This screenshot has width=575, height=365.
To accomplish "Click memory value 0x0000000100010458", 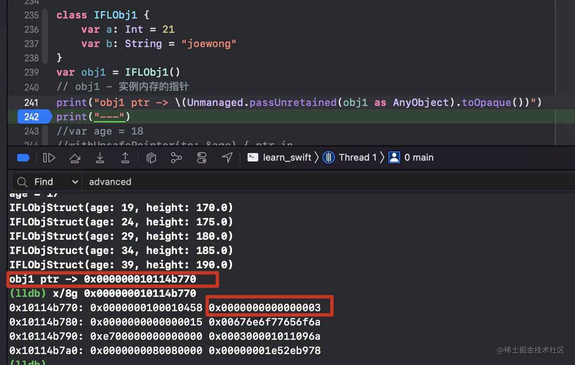I will pyautogui.click(x=146, y=308).
